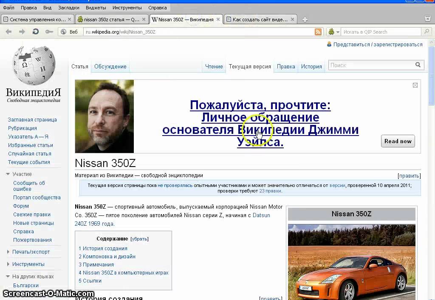Click the closed tabs trash icon

(x=428, y=19)
